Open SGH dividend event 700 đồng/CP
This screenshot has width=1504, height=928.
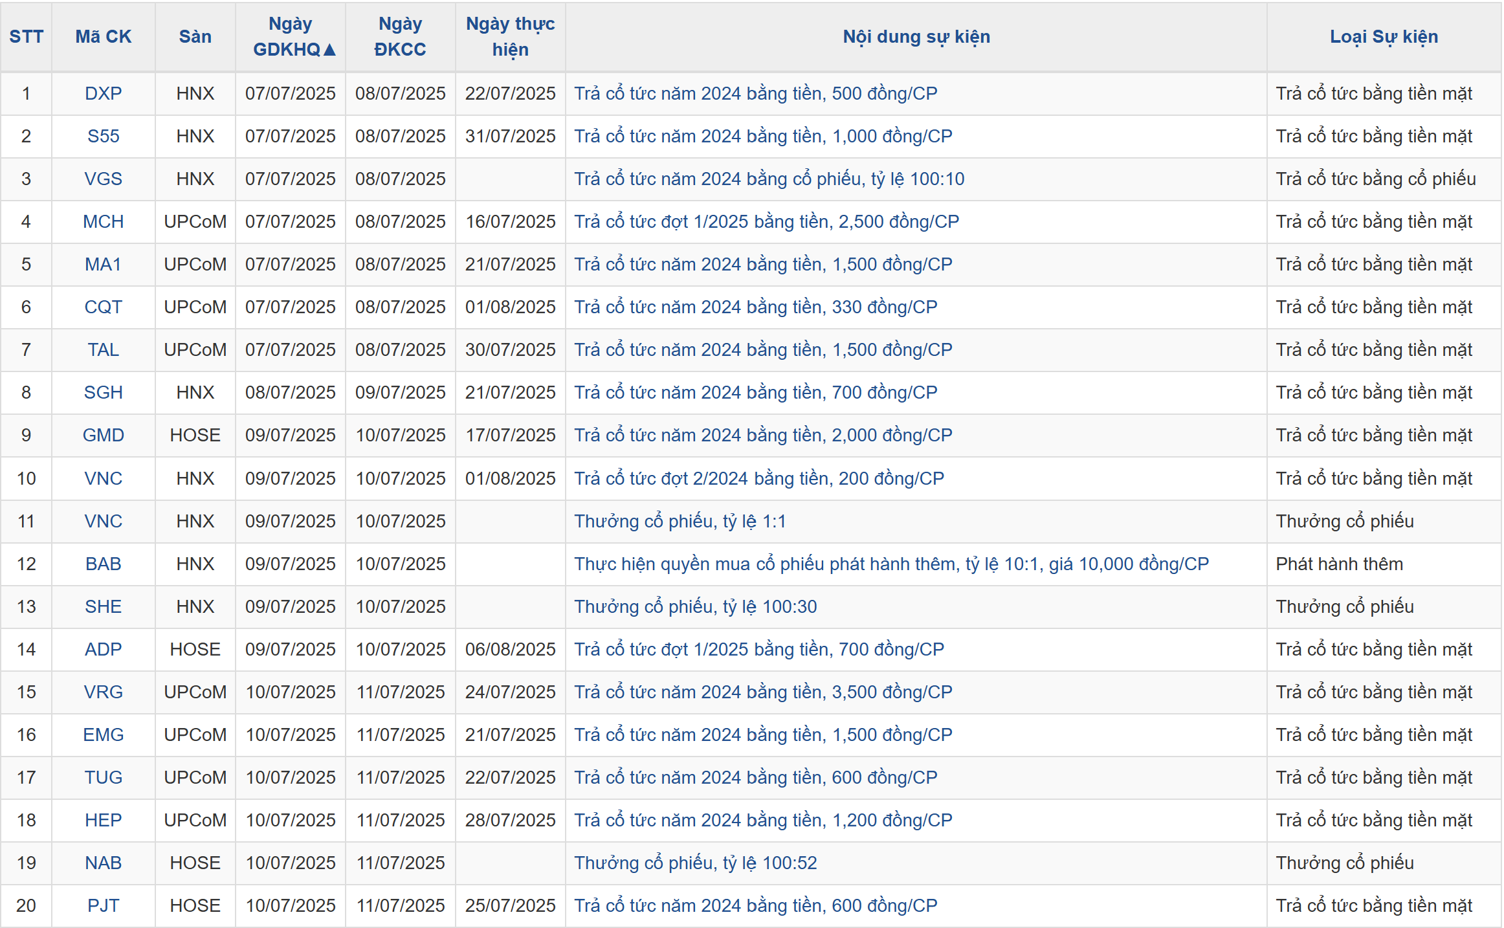(x=756, y=393)
